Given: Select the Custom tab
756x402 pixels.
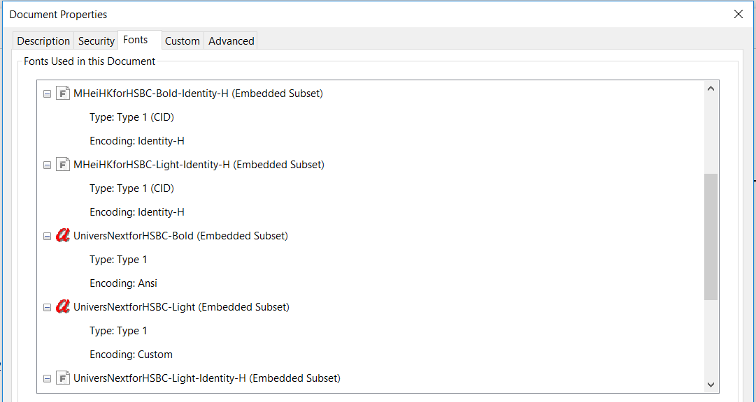Looking at the screenshot, I should [x=182, y=41].
